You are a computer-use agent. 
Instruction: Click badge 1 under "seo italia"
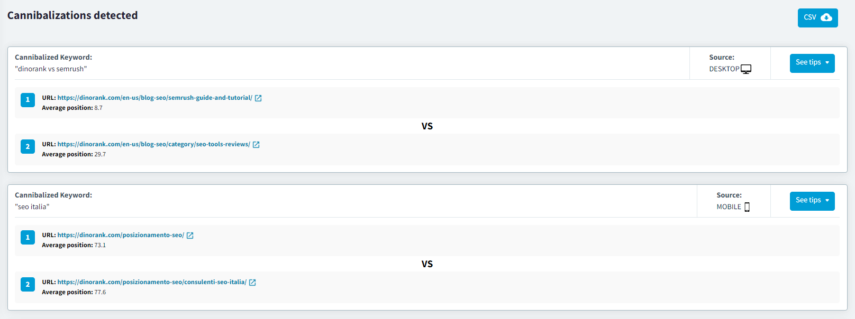tap(28, 238)
